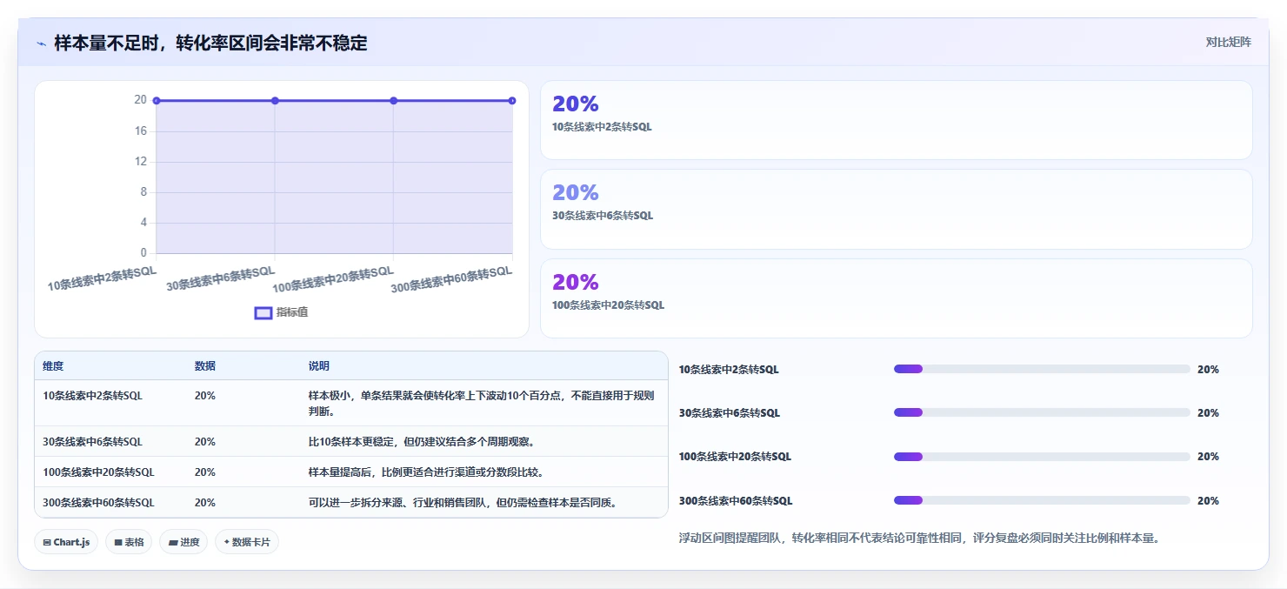This screenshot has width=1287, height=589.
Task: Select table cell 100条线索中20条转SQL
Action: (98, 472)
